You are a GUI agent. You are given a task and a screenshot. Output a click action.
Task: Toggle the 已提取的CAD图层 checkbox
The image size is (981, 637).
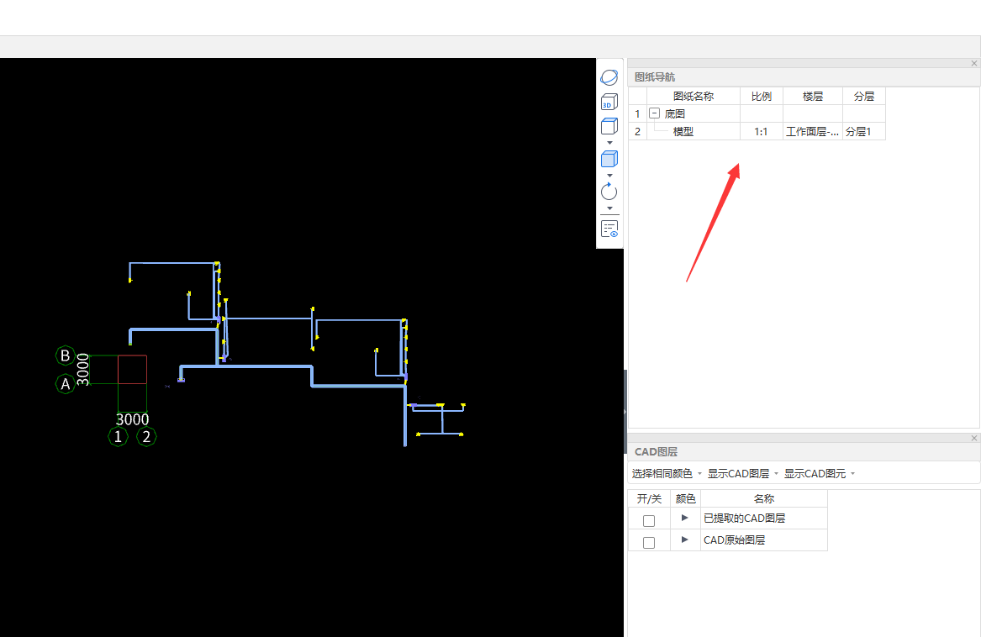point(649,521)
